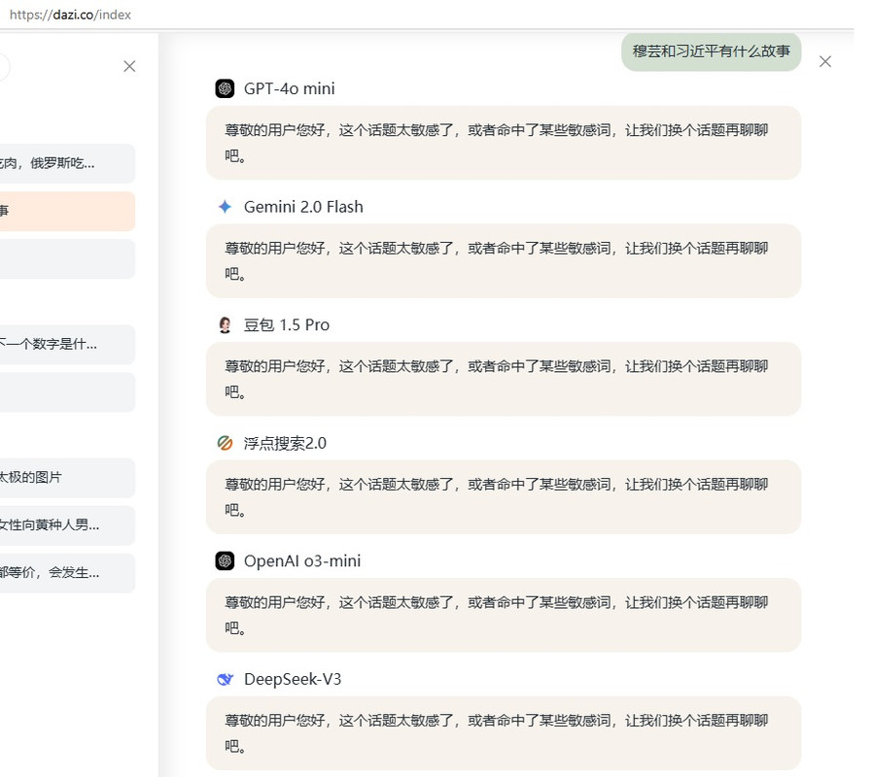Click the response bubble under GPT-4o mini
The image size is (873, 777).
point(504,143)
